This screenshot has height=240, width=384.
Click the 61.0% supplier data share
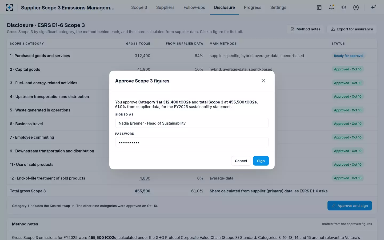coord(197,191)
